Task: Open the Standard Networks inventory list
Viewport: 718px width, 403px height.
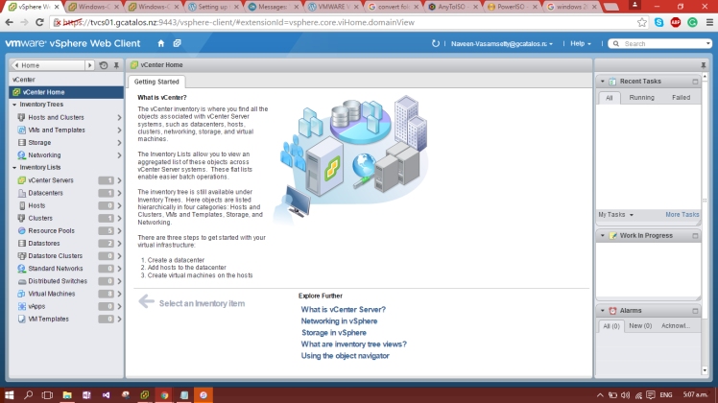Action: point(66,269)
